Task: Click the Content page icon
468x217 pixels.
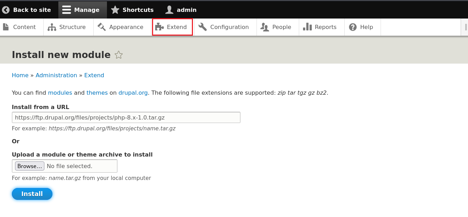Action: tap(6, 27)
